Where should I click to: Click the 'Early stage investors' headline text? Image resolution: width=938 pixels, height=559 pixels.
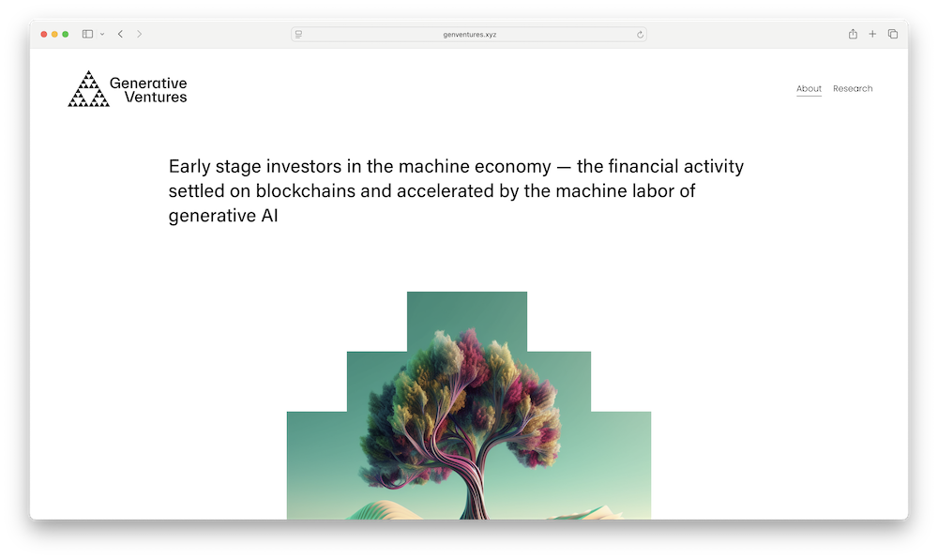point(456,190)
